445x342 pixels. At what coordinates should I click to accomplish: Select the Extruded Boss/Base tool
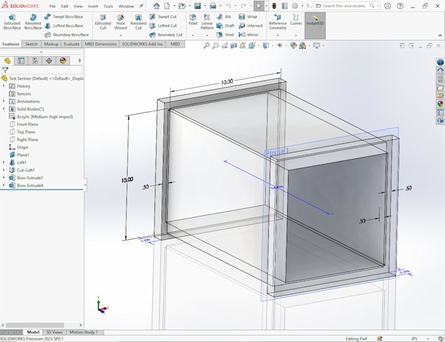pyautogui.click(x=12, y=22)
